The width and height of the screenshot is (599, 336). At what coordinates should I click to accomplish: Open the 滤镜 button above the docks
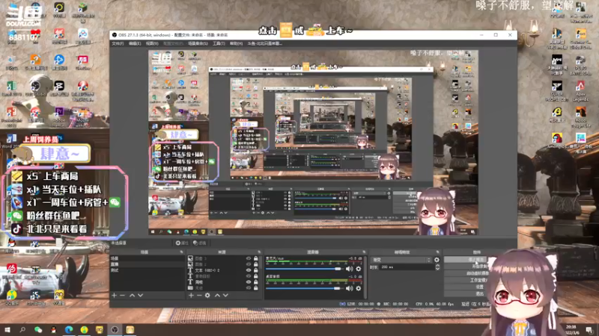click(x=199, y=243)
